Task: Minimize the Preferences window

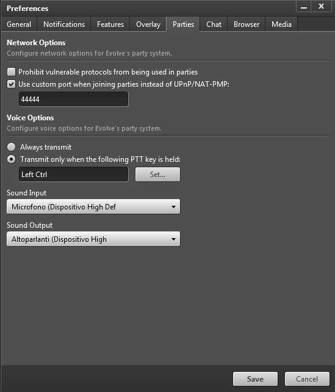Action: tap(303, 7)
